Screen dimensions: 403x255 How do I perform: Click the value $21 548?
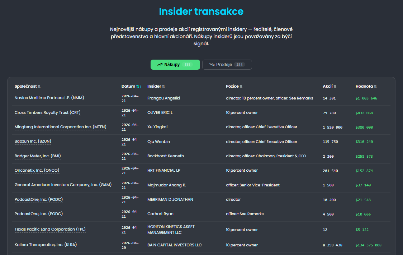click(363, 200)
